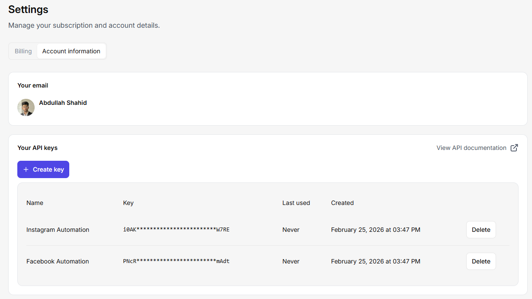Delete the Facebook Automation API key
Image resolution: width=532 pixels, height=299 pixels.
tap(480, 261)
